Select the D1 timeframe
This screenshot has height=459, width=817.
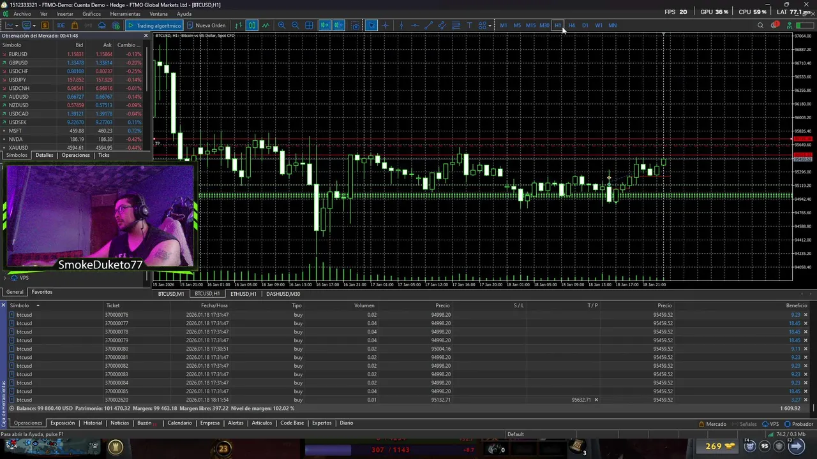(585, 25)
